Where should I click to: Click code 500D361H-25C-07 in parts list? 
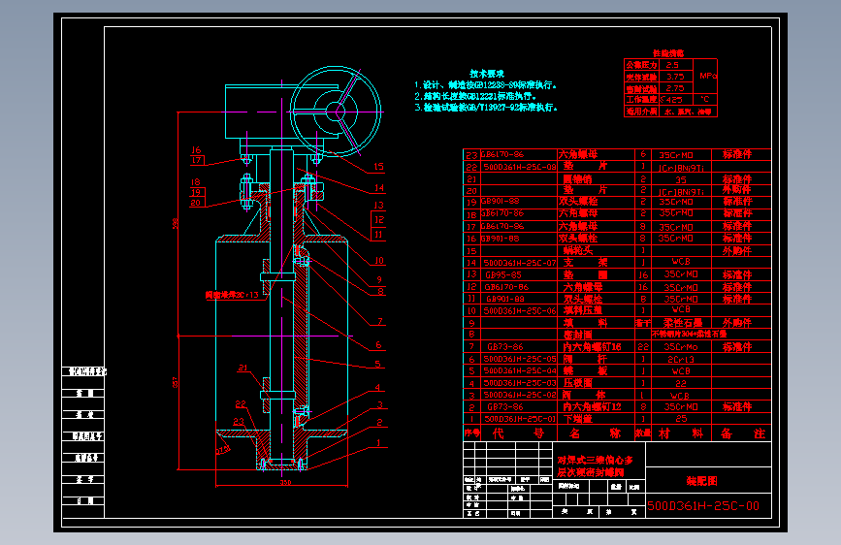click(x=520, y=263)
